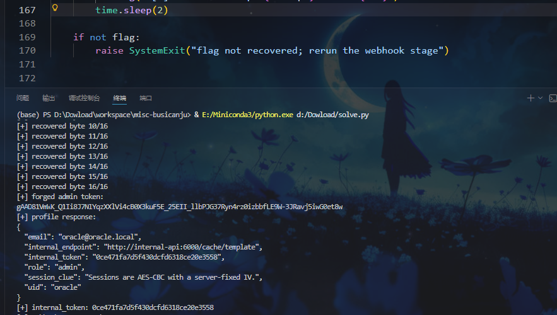Open the 端口 panel tab
557x315 pixels.
coord(146,98)
